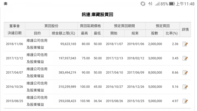Tap the signal strength bars icon
The width and height of the screenshot is (197, 111).
coord(157,4)
